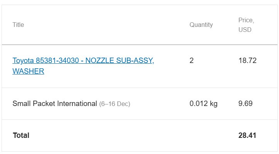Click the shipping weight 0.012 kg

click(203, 104)
